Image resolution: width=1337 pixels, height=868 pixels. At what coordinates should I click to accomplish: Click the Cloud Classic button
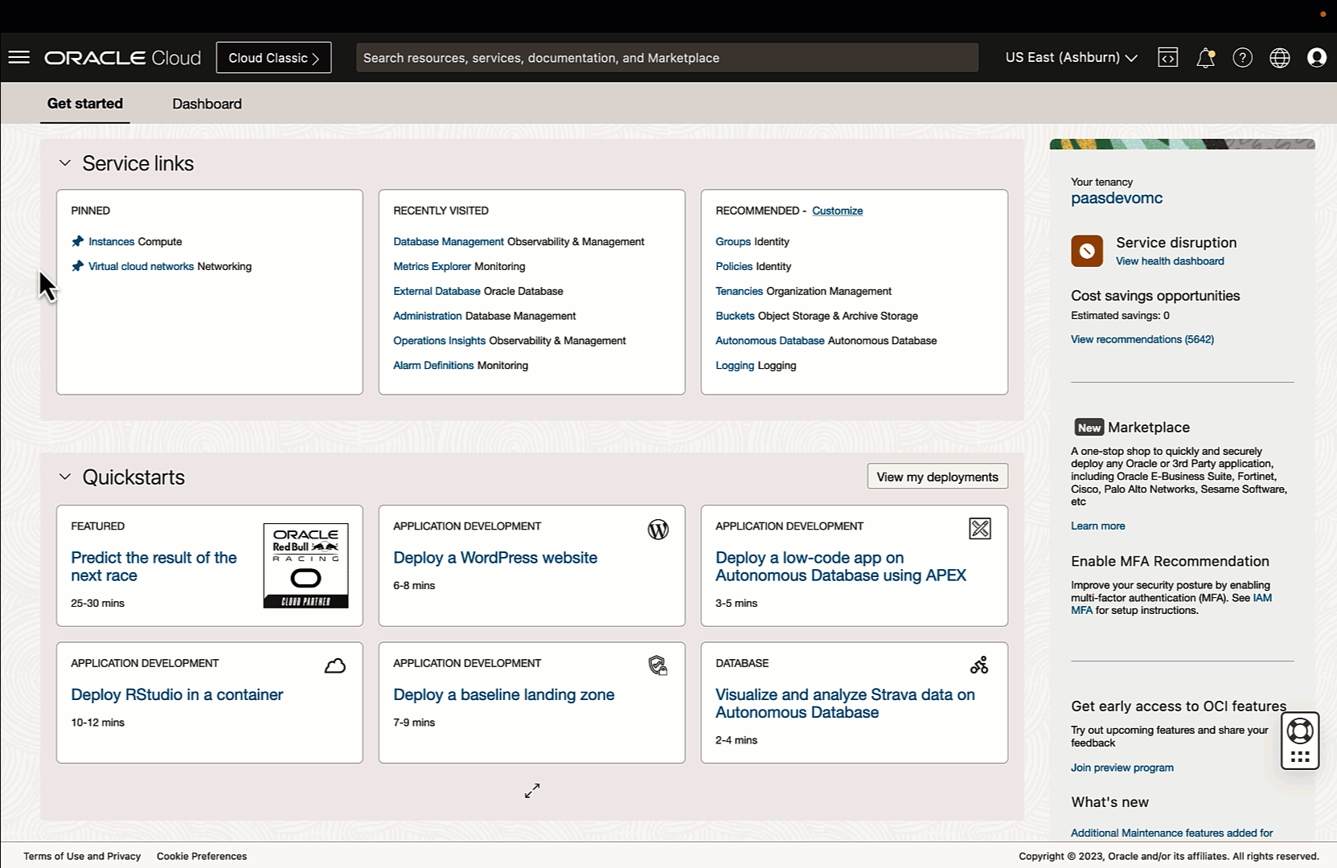tap(273, 58)
